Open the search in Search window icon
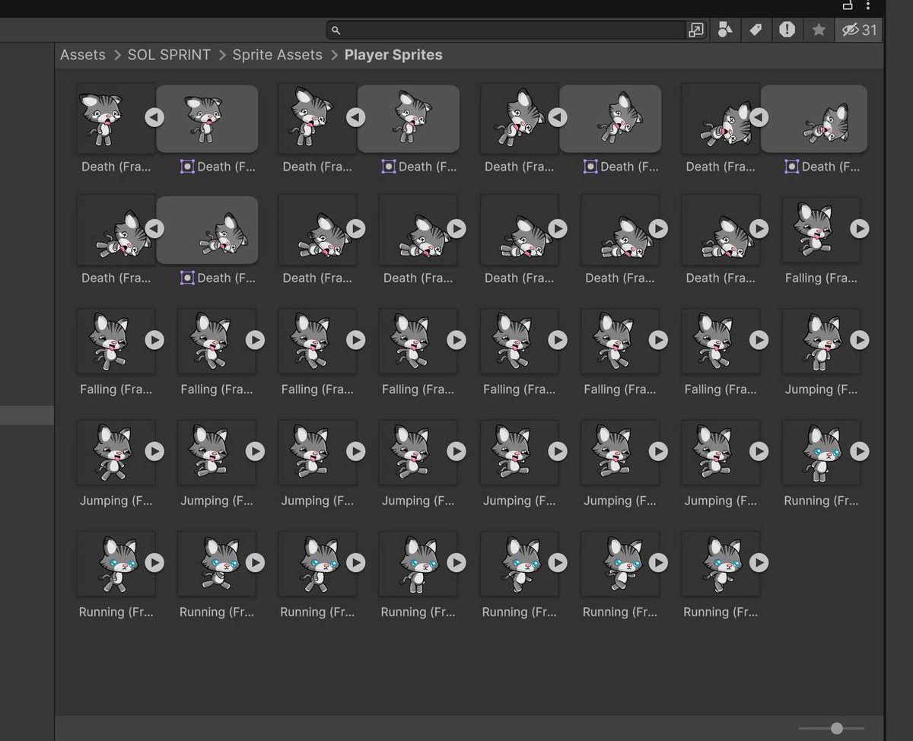The height and width of the screenshot is (741, 913). [696, 30]
